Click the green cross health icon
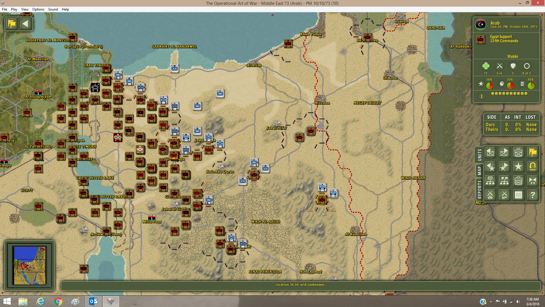 click(x=486, y=66)
